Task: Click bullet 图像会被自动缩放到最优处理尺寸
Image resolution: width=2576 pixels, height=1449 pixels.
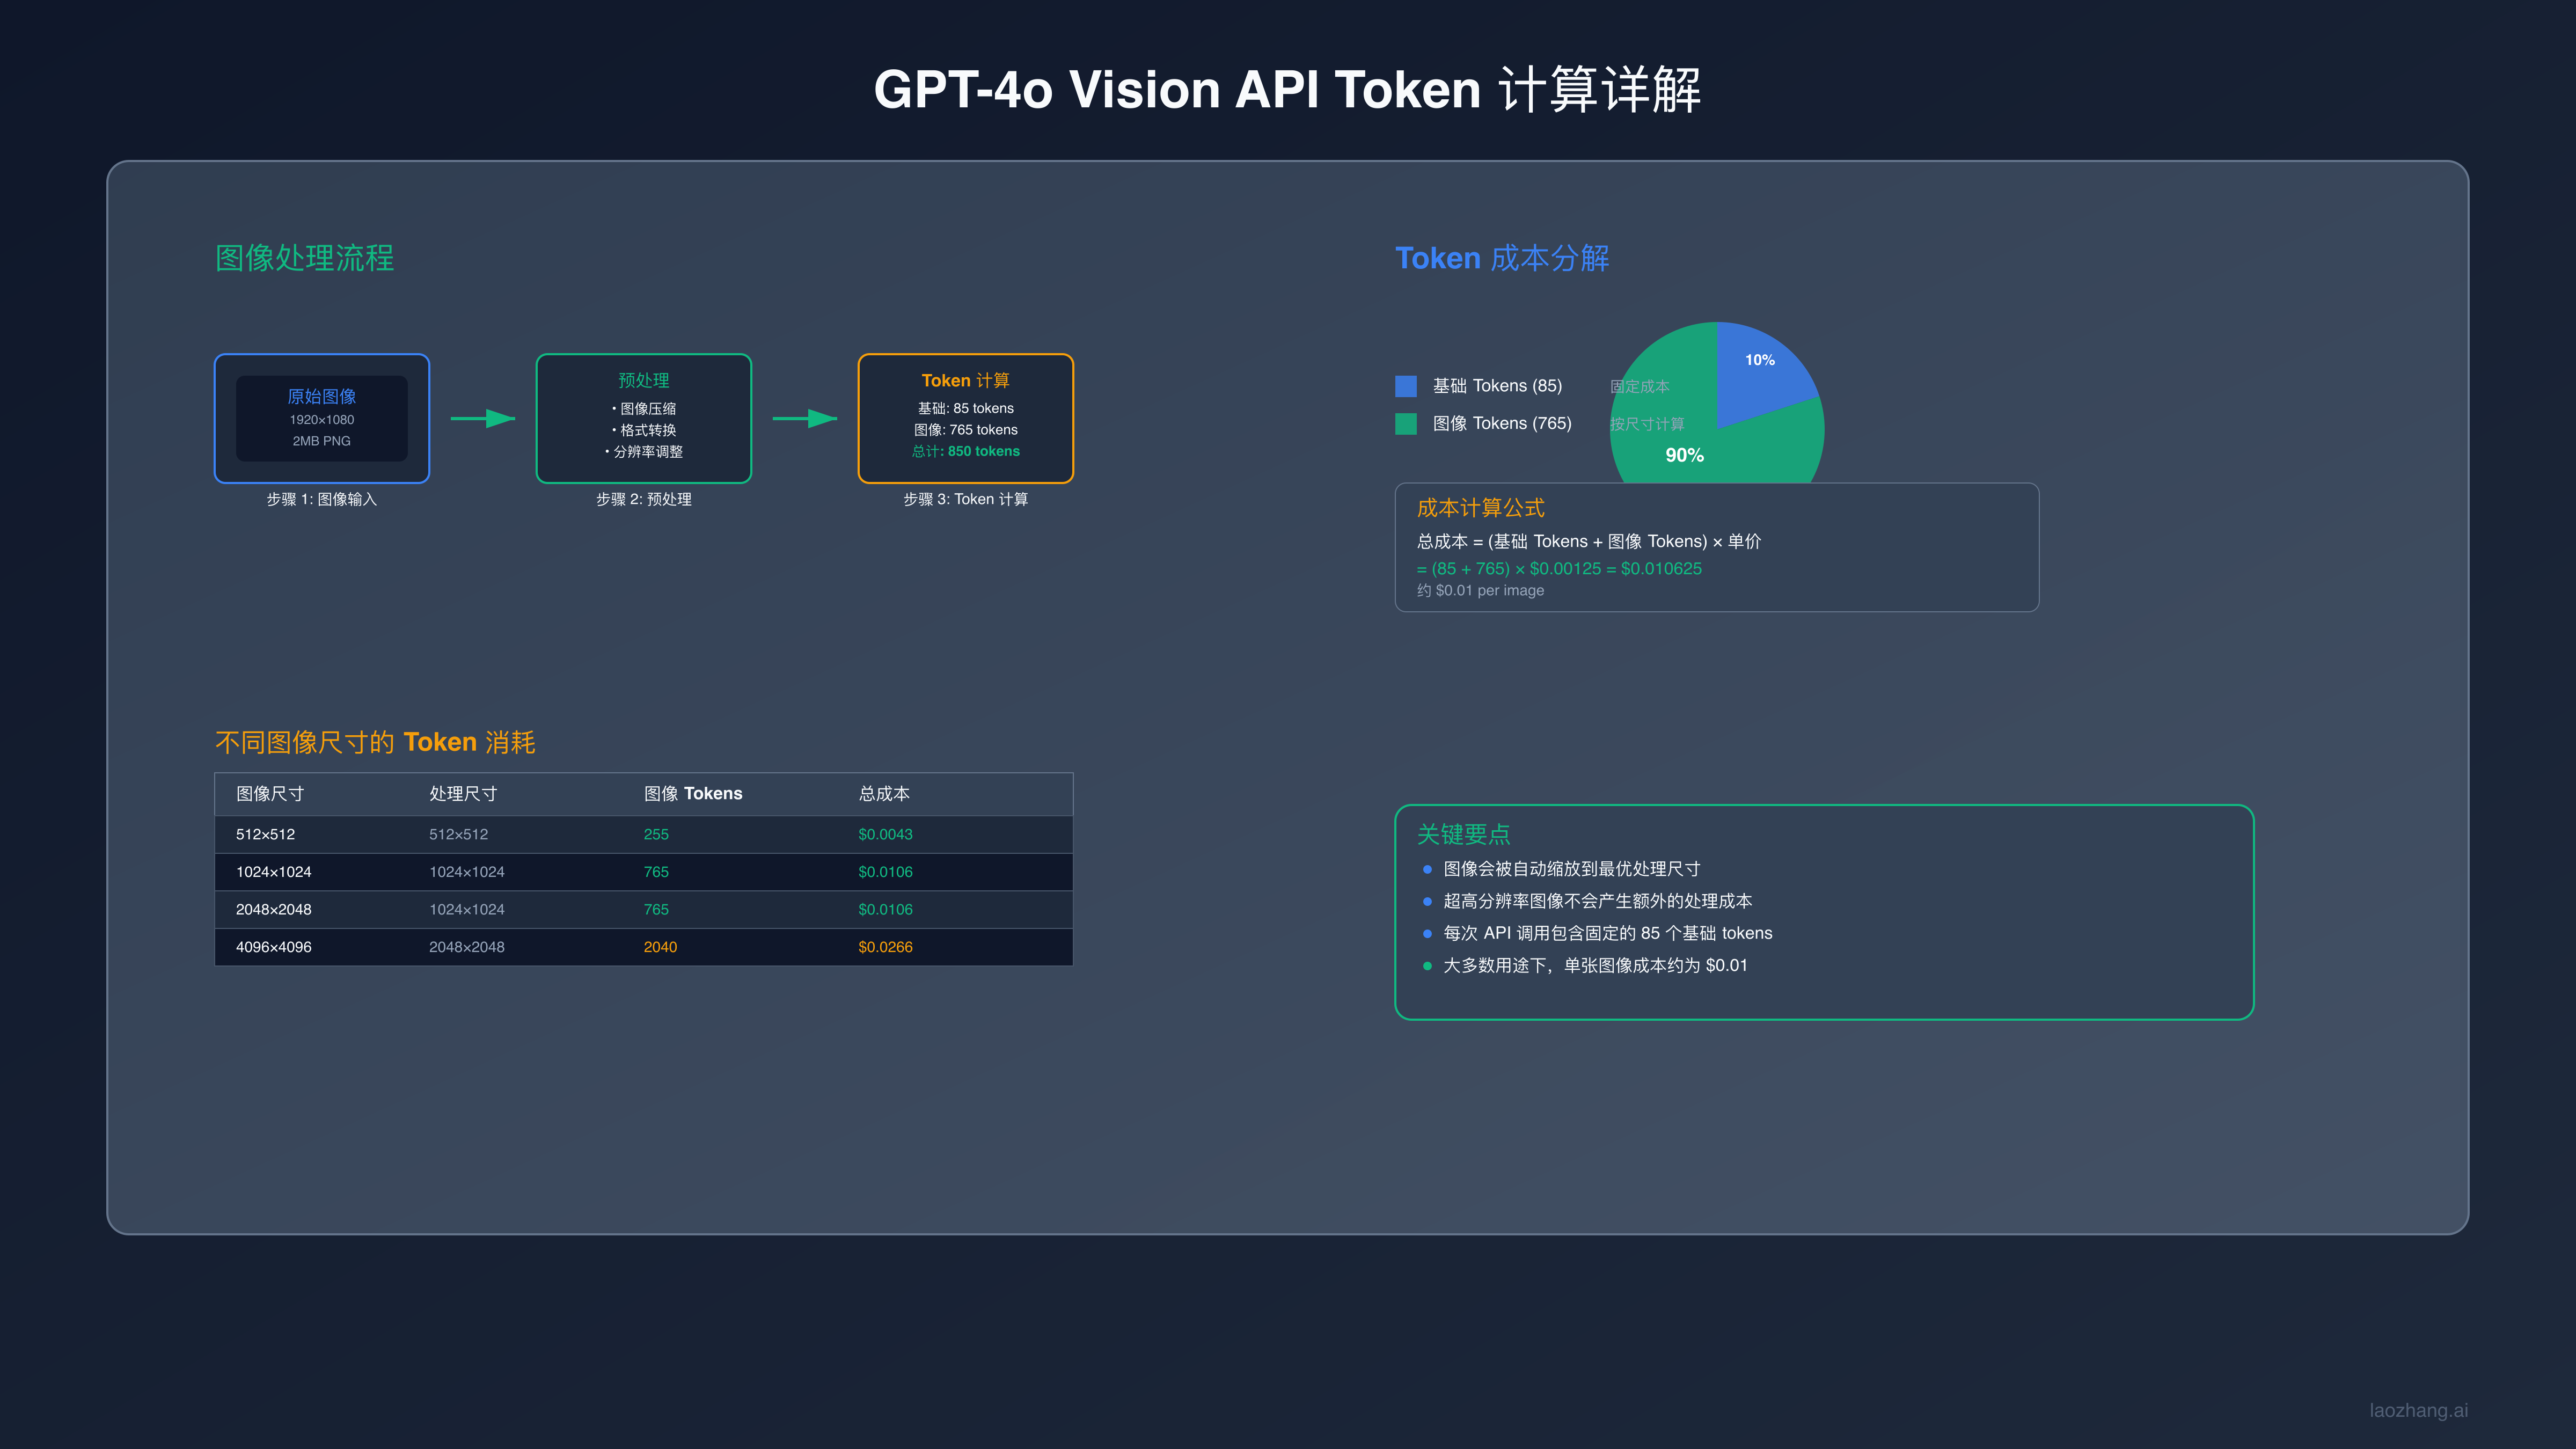Action: tap(1571, 869)
